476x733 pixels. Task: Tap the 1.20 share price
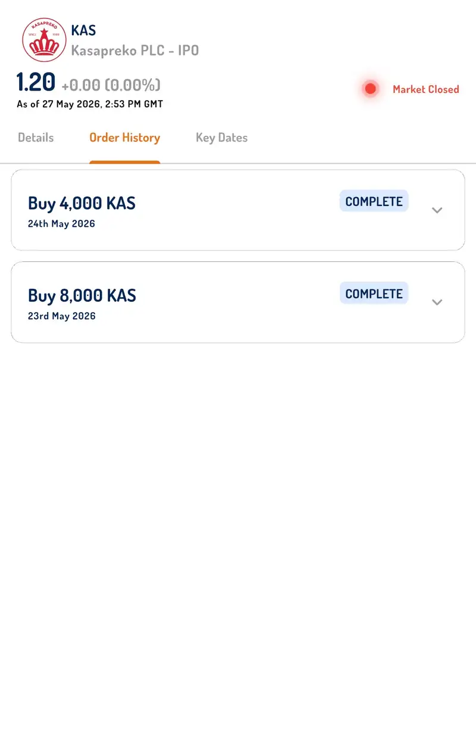pos(36,82)
